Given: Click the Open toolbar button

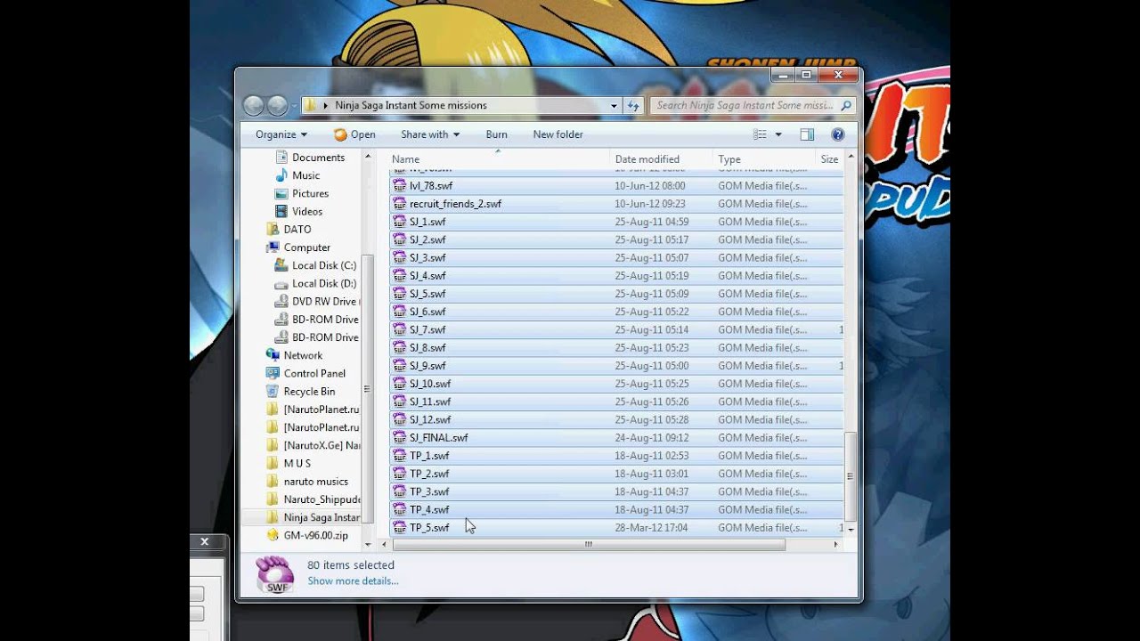Looking at the screenshot, I should [x=354, y=134].
